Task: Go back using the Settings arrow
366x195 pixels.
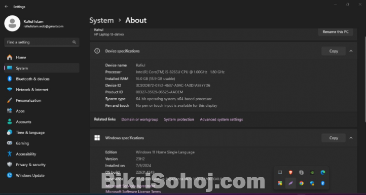Action: (x=6, y=7)
